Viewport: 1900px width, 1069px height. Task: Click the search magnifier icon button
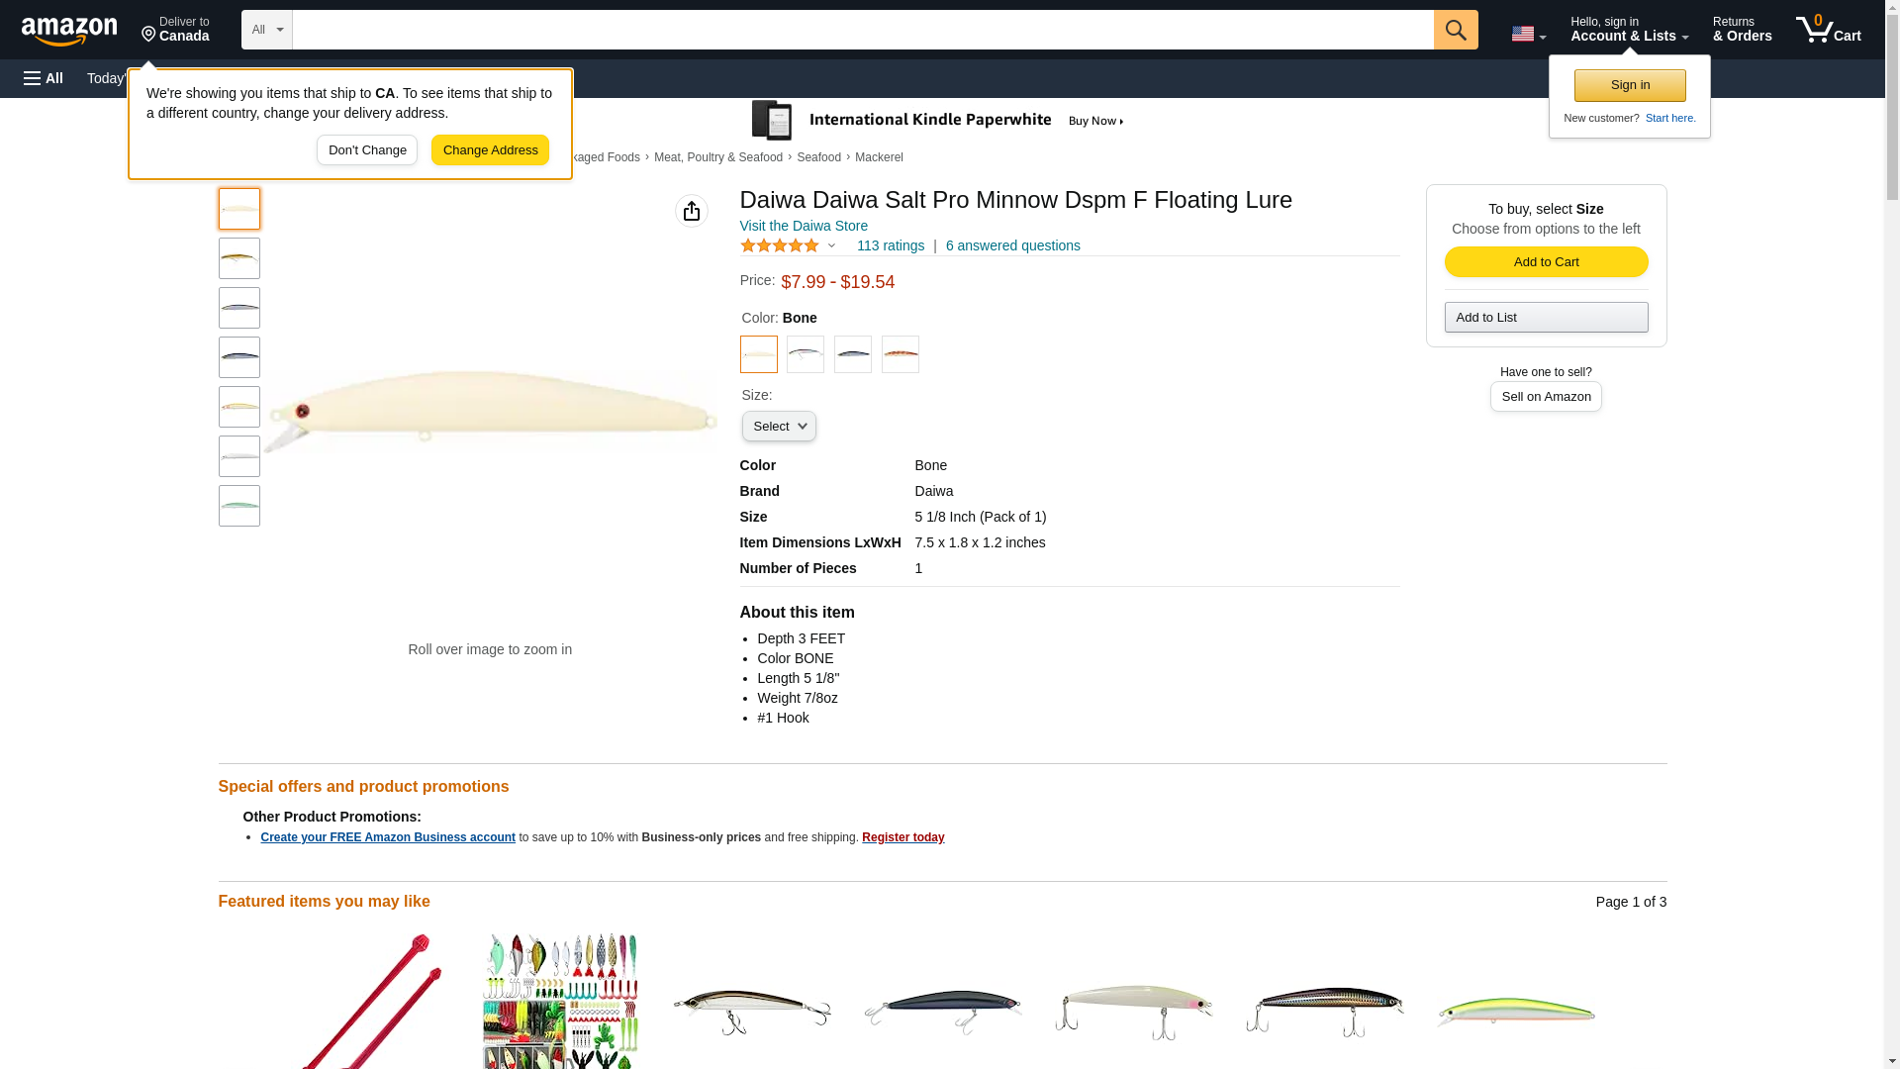(x=1455, y=30)
